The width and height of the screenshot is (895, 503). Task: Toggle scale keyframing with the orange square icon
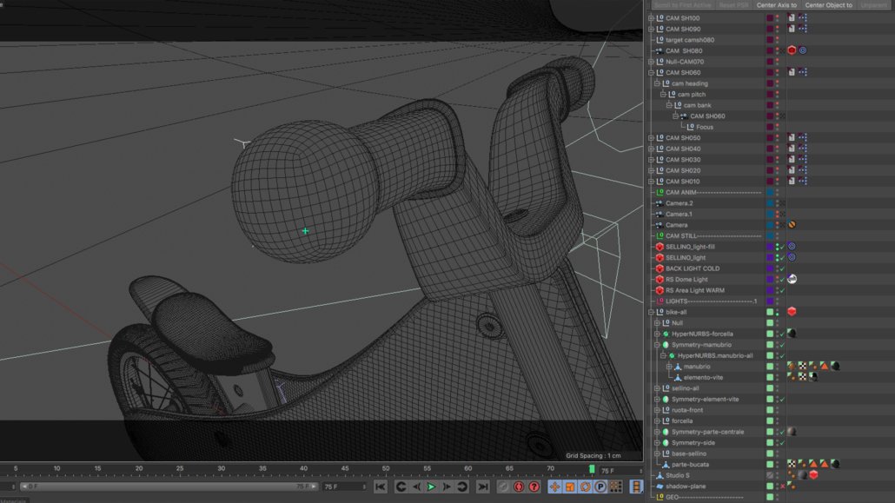click(570, 486)
